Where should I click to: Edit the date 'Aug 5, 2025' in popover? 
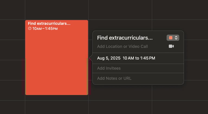109,58
